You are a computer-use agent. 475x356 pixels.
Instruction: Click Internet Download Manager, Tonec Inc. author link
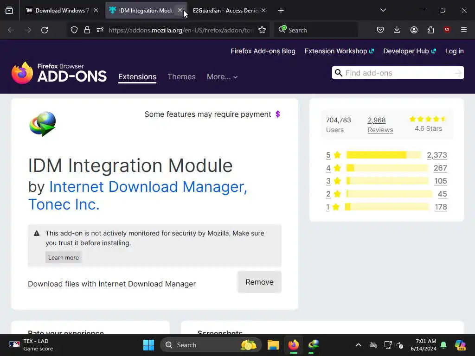click(138, 196)
